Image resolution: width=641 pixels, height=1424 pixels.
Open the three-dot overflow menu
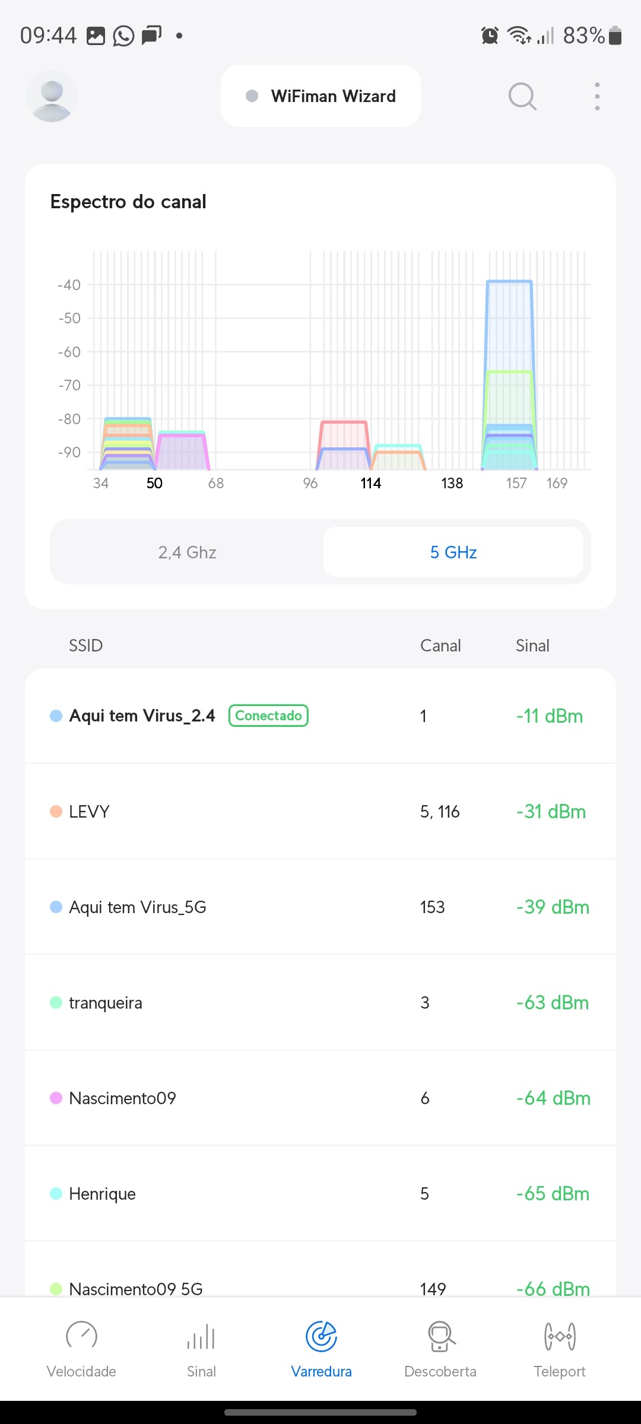coord(597,96)
